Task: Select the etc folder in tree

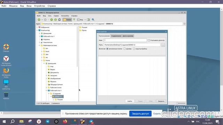Action: pos(46,57)
